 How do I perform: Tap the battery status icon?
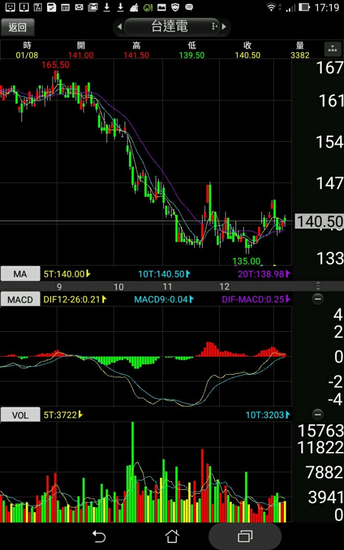(x=304, y=7)
